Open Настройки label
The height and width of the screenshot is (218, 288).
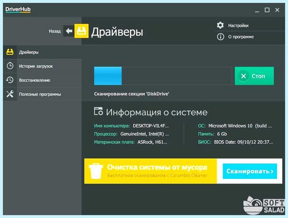pyautogui.click(x=238, y=25)
